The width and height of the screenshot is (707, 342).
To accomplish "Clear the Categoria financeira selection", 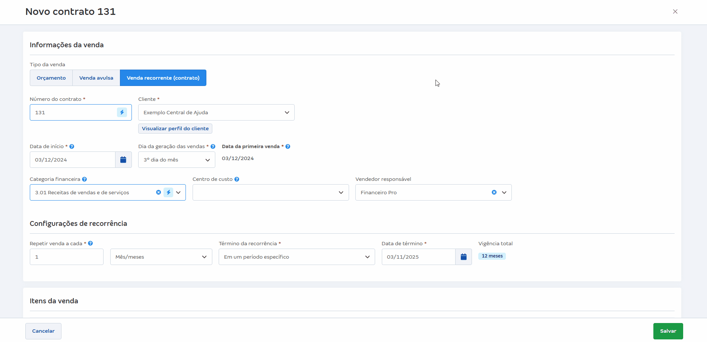I will point(158,192).
